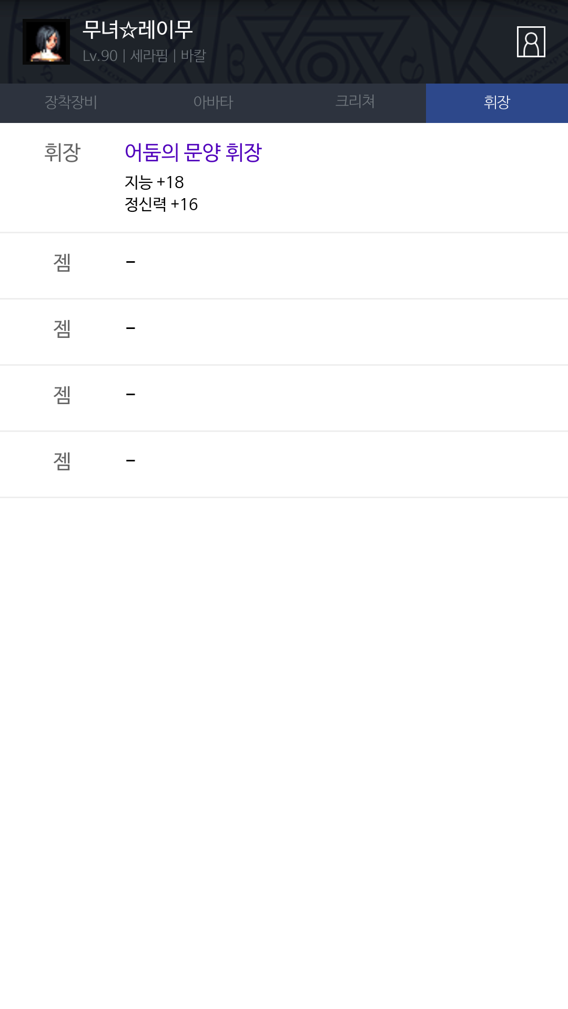
Task: Select the empty dash in fourth 젬 row
Action: 131,460
